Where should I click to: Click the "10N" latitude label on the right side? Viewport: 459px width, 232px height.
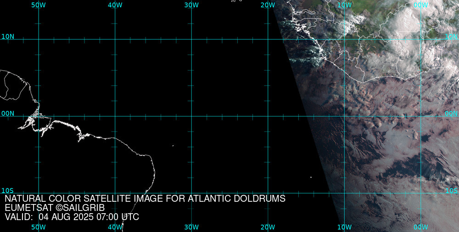pyautogui.click(x=451, y=37)
